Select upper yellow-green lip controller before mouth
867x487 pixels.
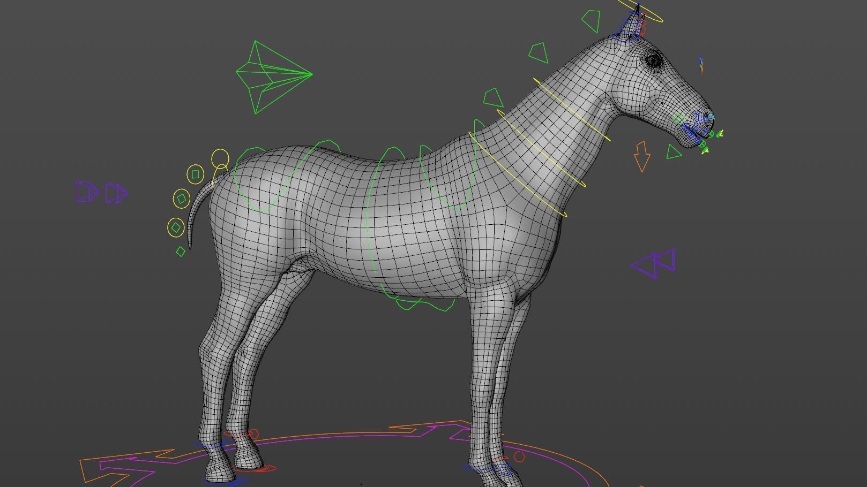coord(720,134)
